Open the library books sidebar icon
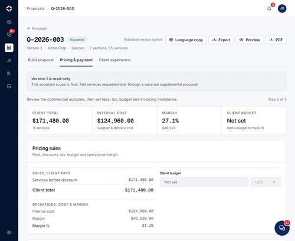This screenshot has height=241, width=295. tap(9, 73)
